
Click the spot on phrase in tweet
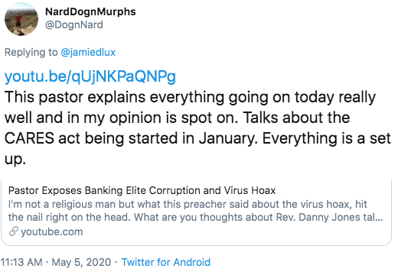pyautogui.click(x=210, y=118)
